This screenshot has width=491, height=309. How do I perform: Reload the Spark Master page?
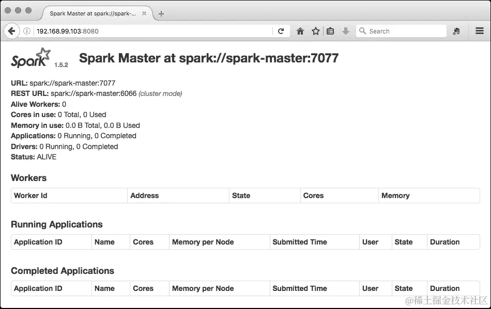point(281,31)
